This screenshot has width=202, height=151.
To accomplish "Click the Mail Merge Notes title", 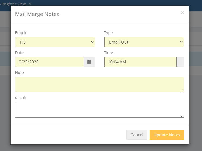I will click(x=37, y=14).
